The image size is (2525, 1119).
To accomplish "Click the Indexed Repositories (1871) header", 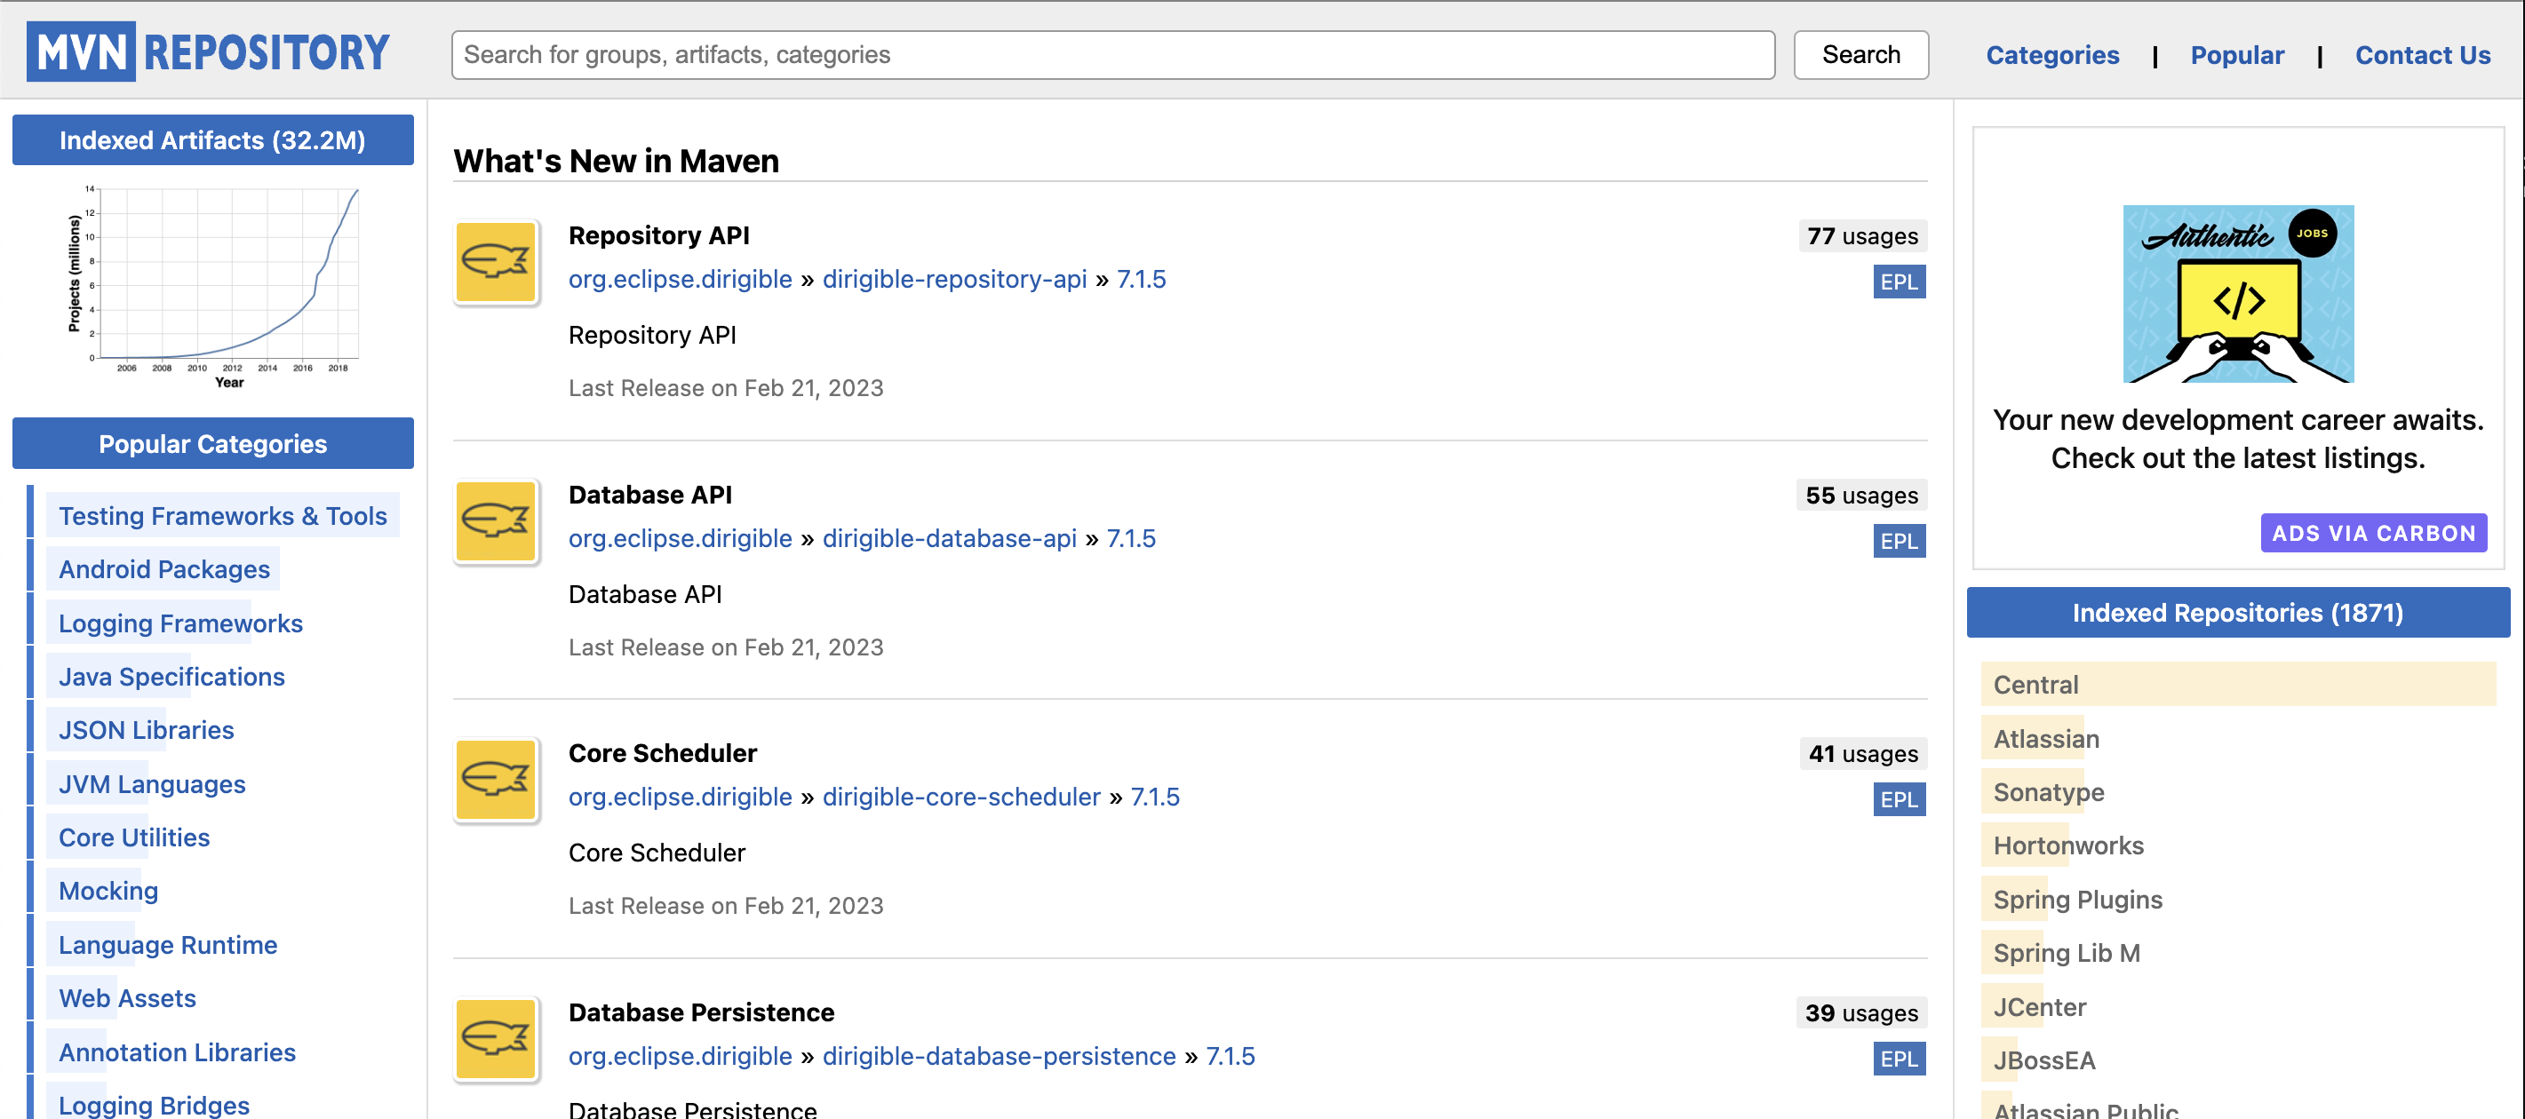I will click(2238, 613).
